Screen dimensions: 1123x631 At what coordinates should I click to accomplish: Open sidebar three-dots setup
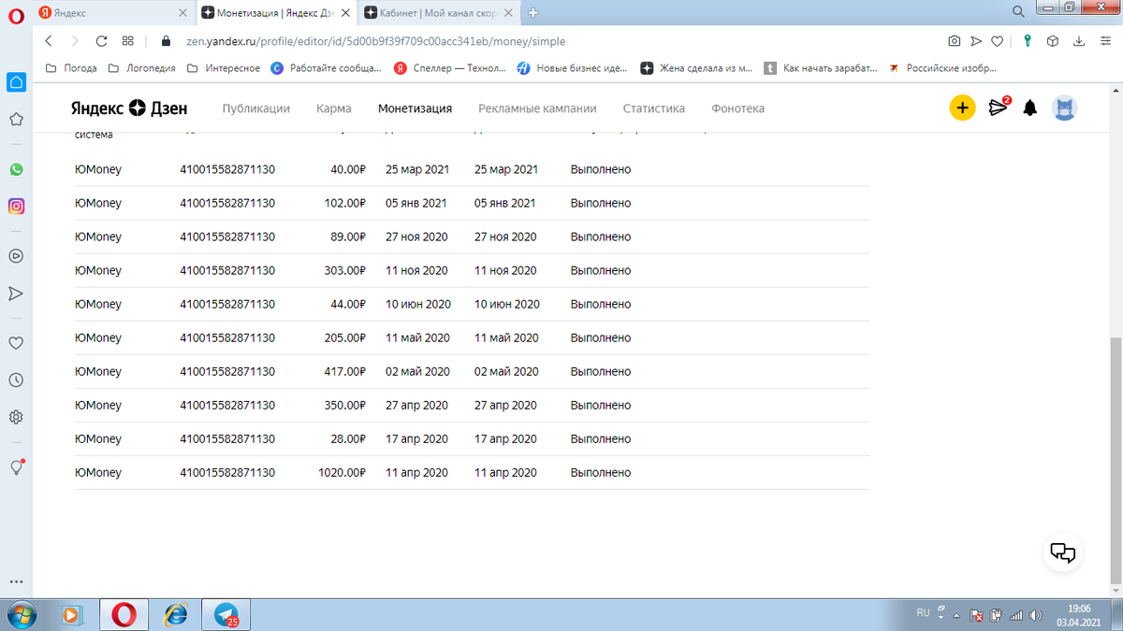coord(16,581)
